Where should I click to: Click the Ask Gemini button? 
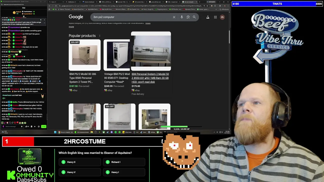click(212, 2)
